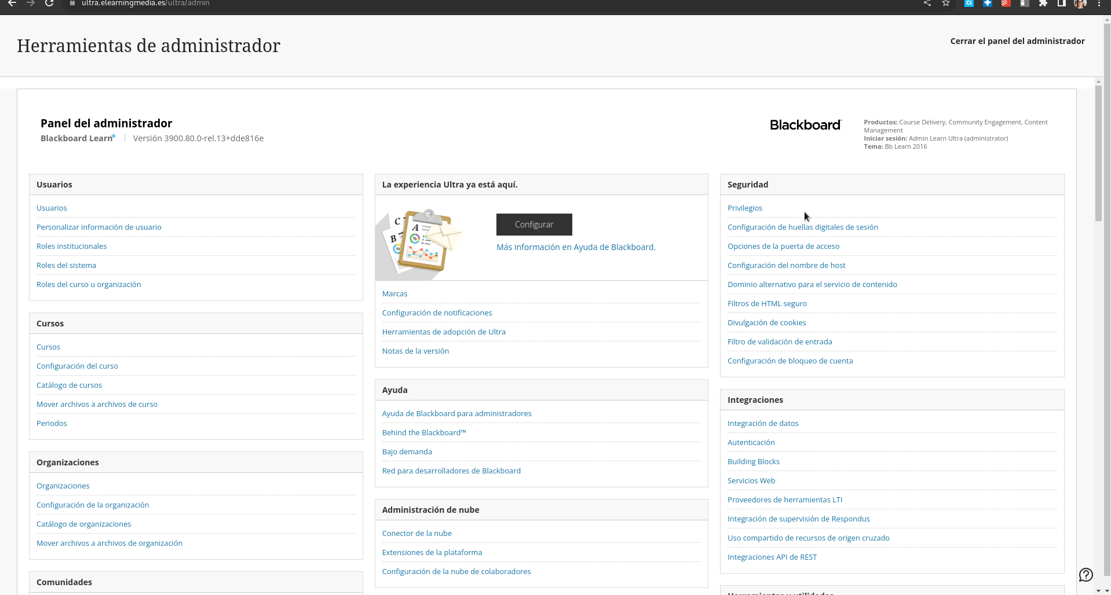Open Herramientas de adopción de Ultra
The image size is (1111, 595).
tap(444, 332)
